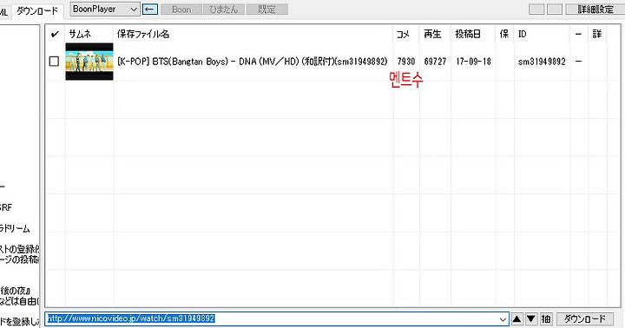Image resolution: width=625 pixels, height=328 pixels.
Task: Expand the URL history dropdown arrow
Action: point(503,319)
